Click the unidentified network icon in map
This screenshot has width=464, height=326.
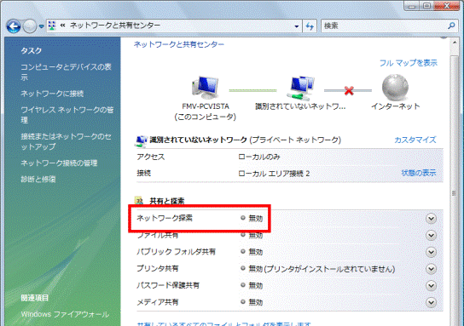tap(300, 88)
